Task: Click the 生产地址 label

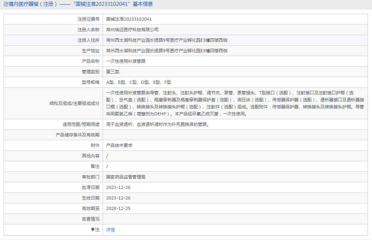Action: (91, 51)
